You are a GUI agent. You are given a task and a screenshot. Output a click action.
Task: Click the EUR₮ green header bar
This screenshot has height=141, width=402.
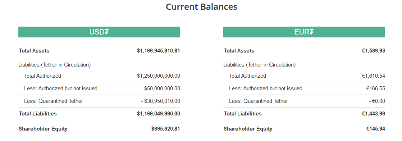304,32
